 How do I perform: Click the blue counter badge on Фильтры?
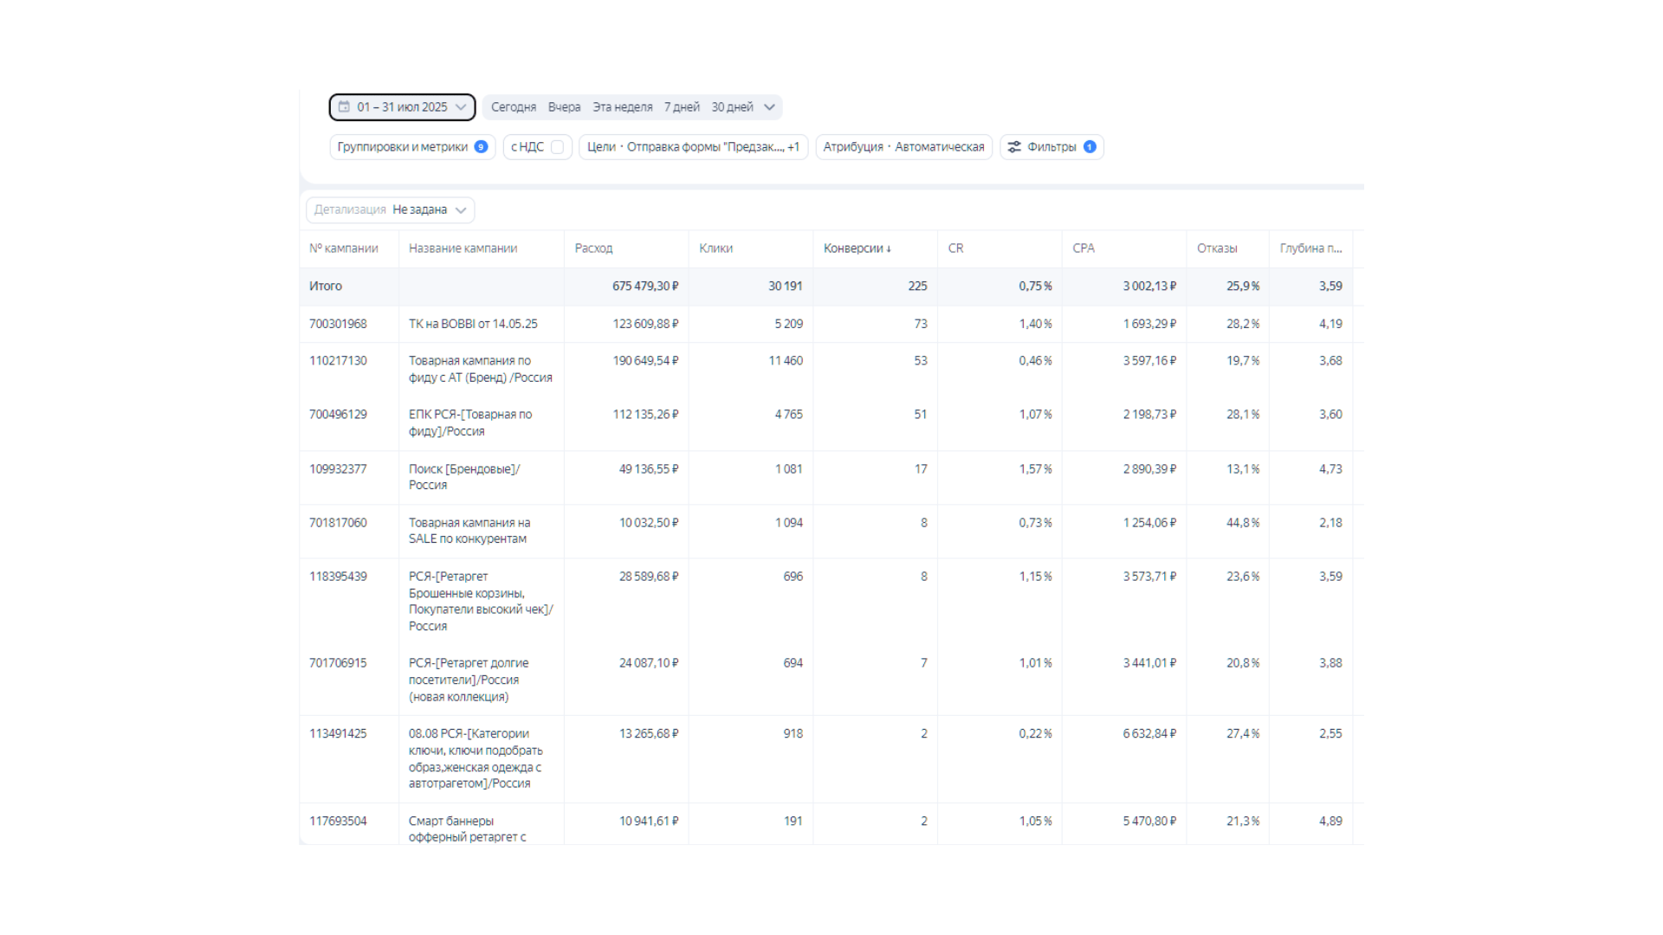pyautogui.click(x=1090, y=147)
